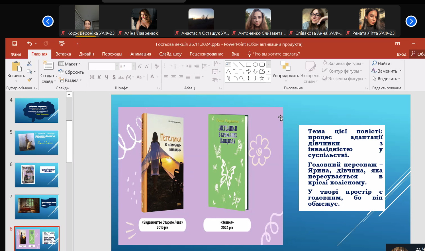Toggle italic К formatting

pos(99,77)
